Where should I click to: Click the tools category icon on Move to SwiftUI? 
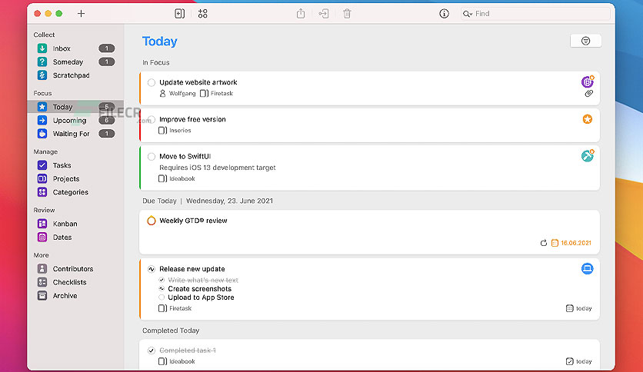(x=588, y=156)
